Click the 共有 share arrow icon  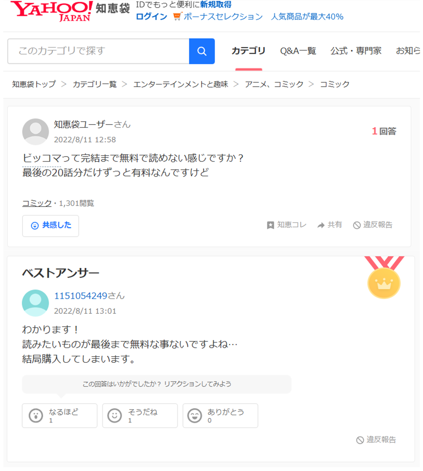(x=321, y=225)
